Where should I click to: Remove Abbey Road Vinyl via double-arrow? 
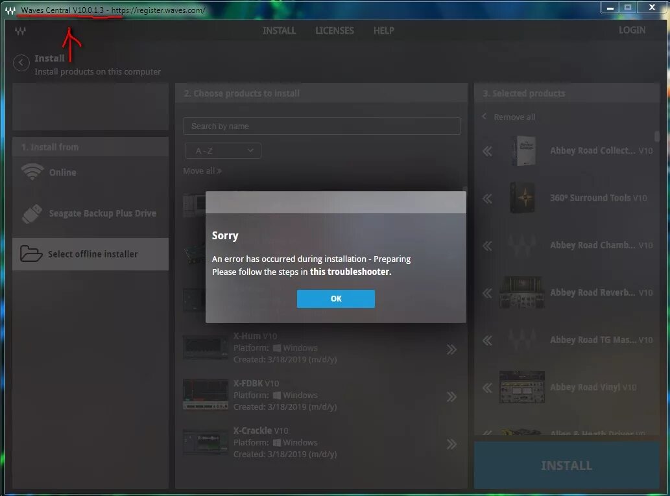(487, 388)
